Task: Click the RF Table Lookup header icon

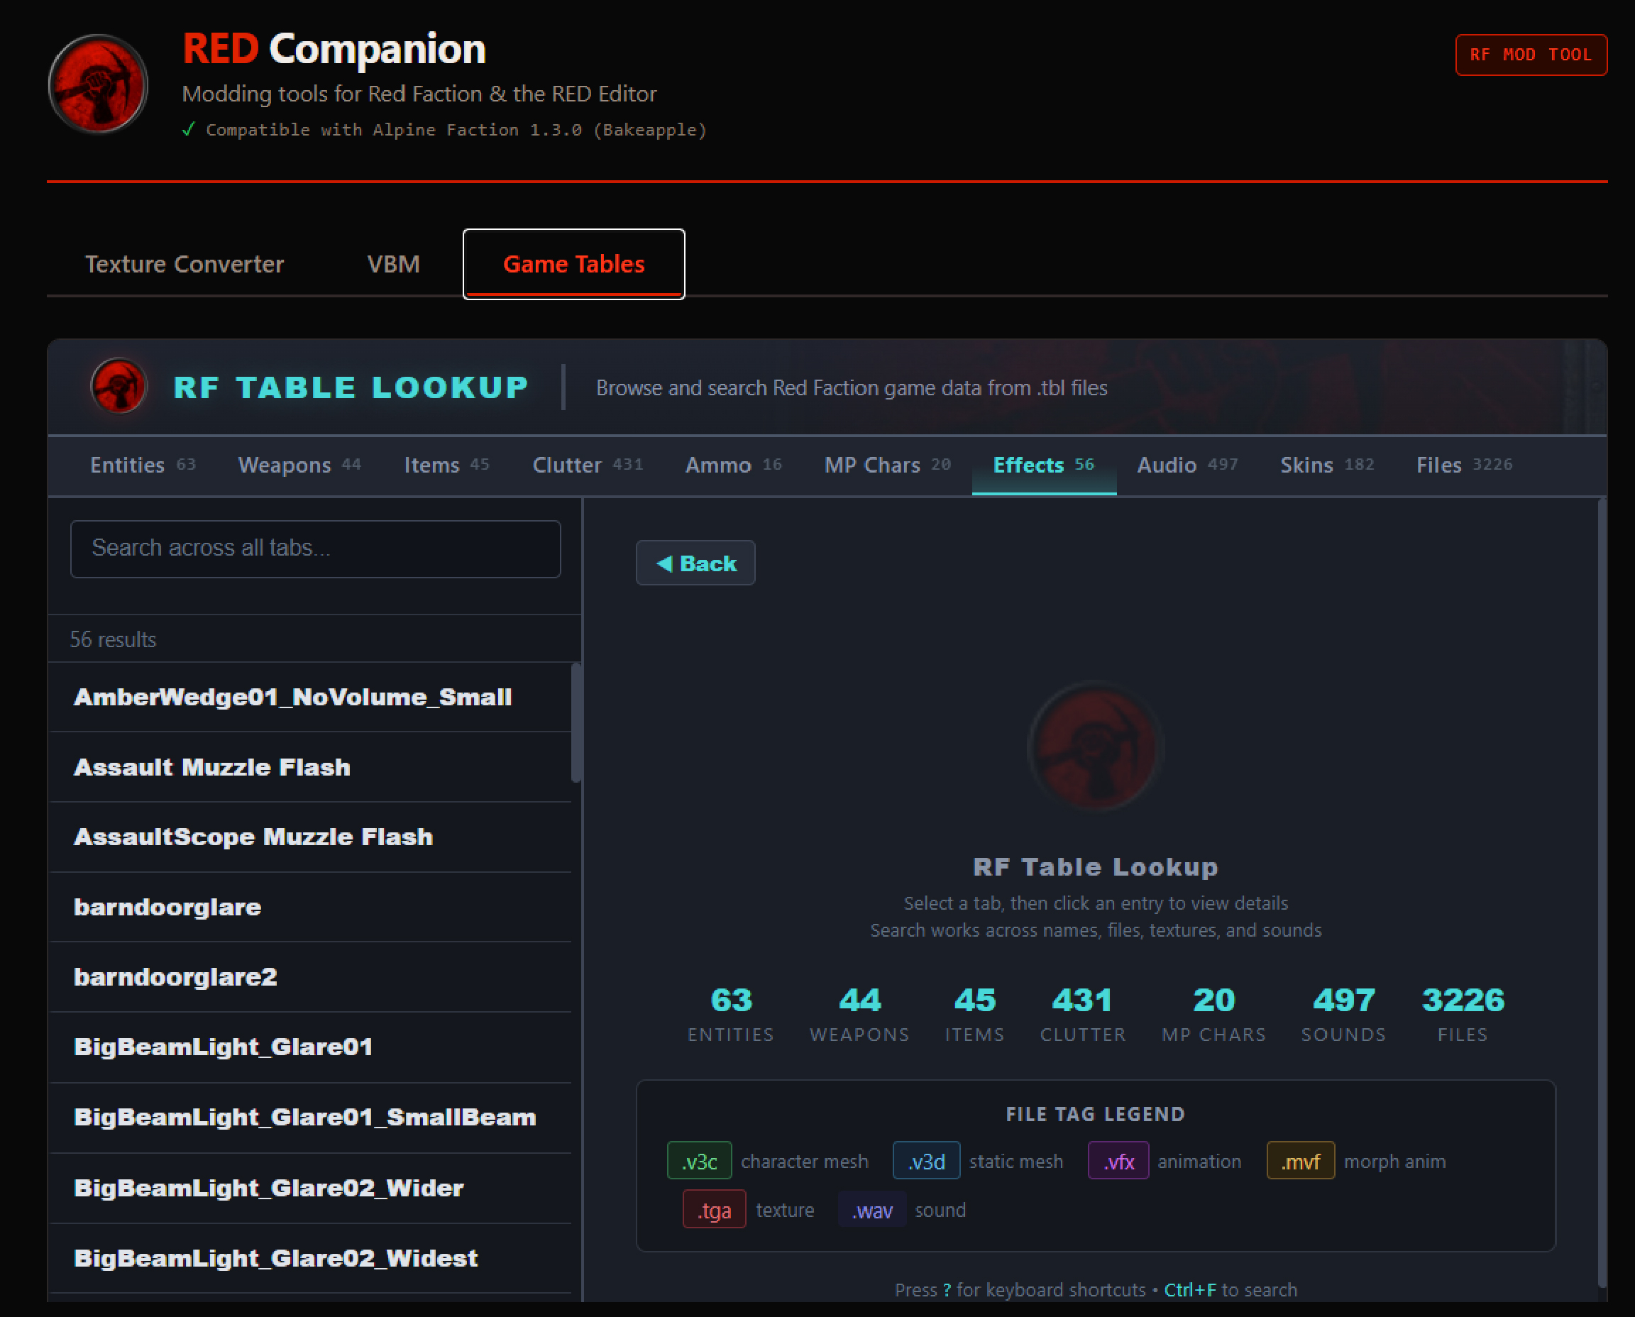Action: [x=119, y=386]
